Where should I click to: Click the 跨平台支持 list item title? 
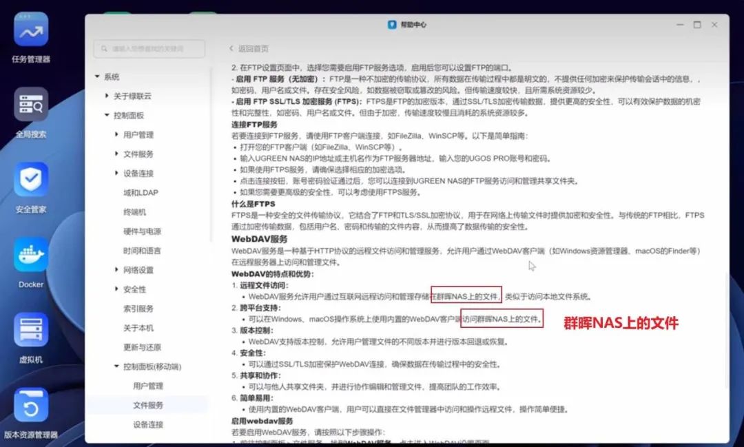click(x=260, y=307)
